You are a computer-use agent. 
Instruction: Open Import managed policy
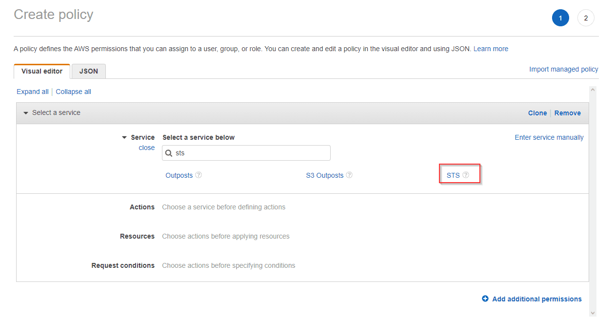pyautogui.click(x=563, y=69)
